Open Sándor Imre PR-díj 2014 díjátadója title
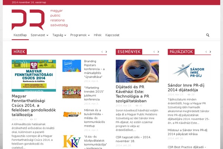Screen dimensions: 223x149 click(186, 88)
